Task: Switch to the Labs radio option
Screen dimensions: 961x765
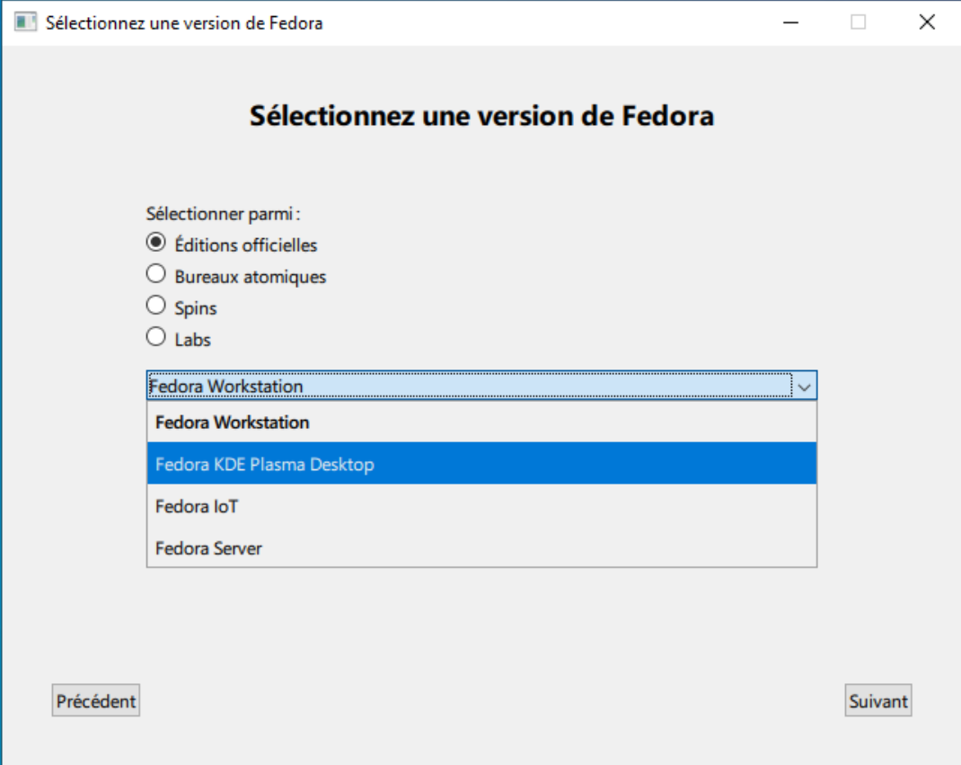Action: tap(156, 338)
